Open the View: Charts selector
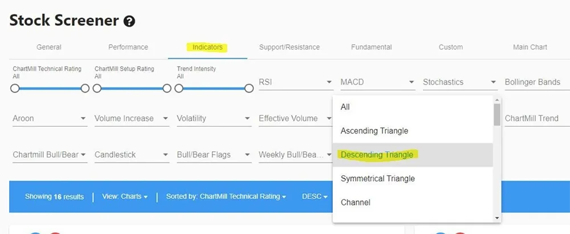The image size is (570, 234). [x=125, y=197]
